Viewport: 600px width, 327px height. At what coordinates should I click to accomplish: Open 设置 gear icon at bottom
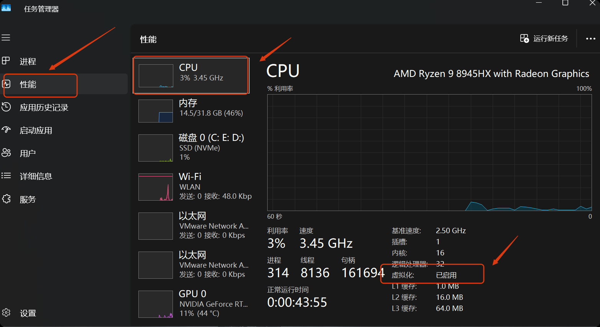6,312
